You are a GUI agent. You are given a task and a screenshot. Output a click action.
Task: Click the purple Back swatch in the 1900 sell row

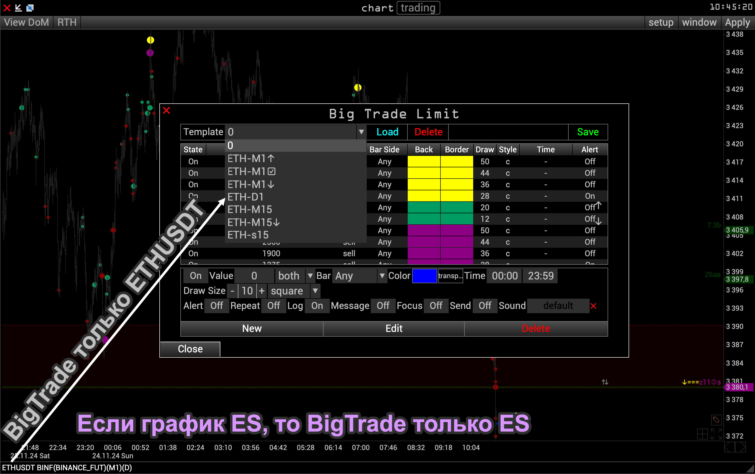coord(424,253)
